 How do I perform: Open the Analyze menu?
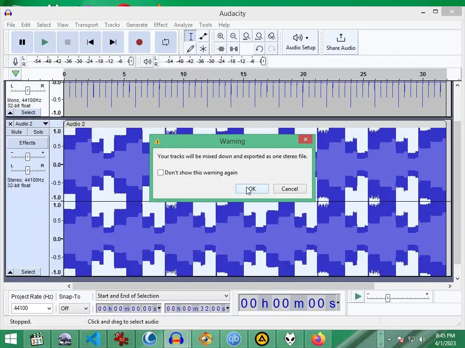[183, 25]
